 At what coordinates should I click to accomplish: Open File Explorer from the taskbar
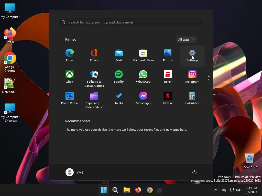click(126, 190)
